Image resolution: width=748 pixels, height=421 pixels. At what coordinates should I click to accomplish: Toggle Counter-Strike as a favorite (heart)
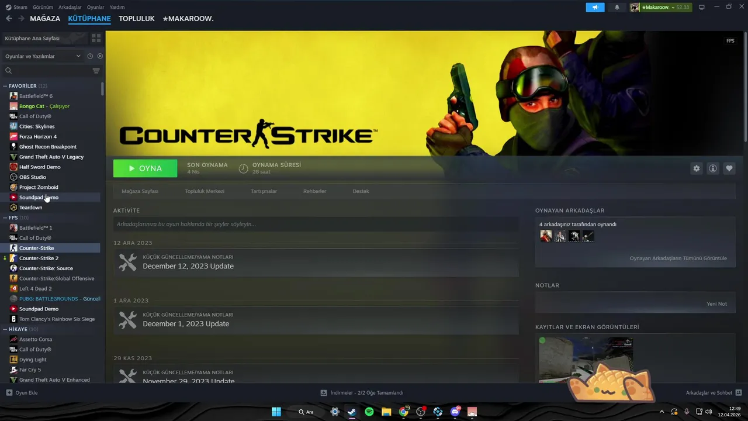(x=729, y=168)
